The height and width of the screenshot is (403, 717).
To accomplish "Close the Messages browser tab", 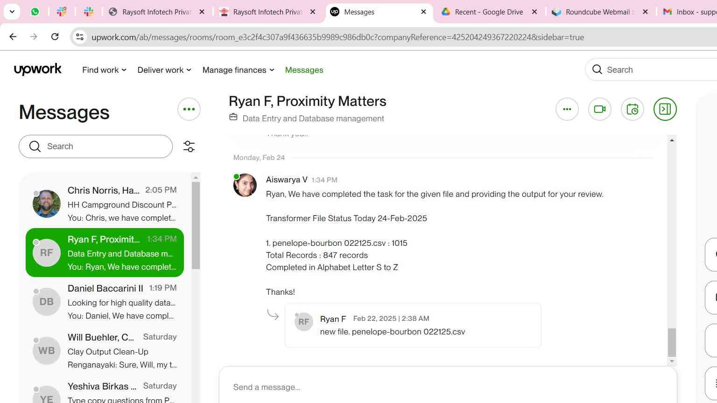I will click(423, 12).
